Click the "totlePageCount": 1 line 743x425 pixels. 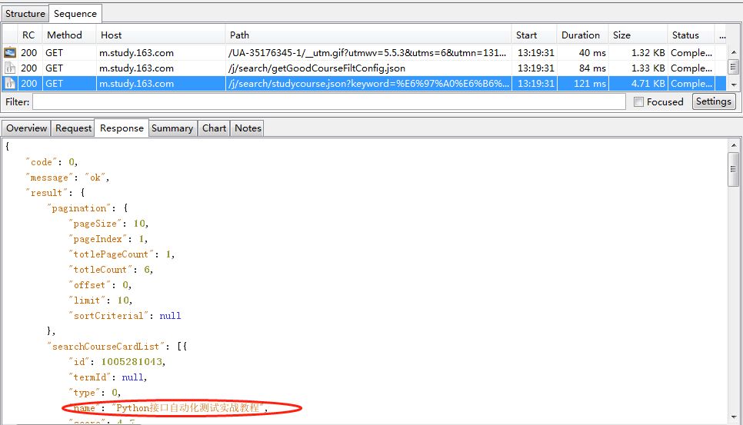(122, 254)
